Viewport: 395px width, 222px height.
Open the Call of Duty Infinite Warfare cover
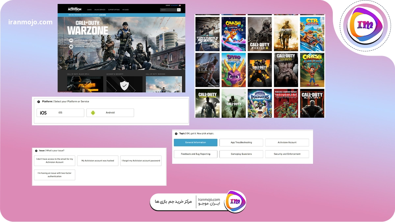(207, 103)
